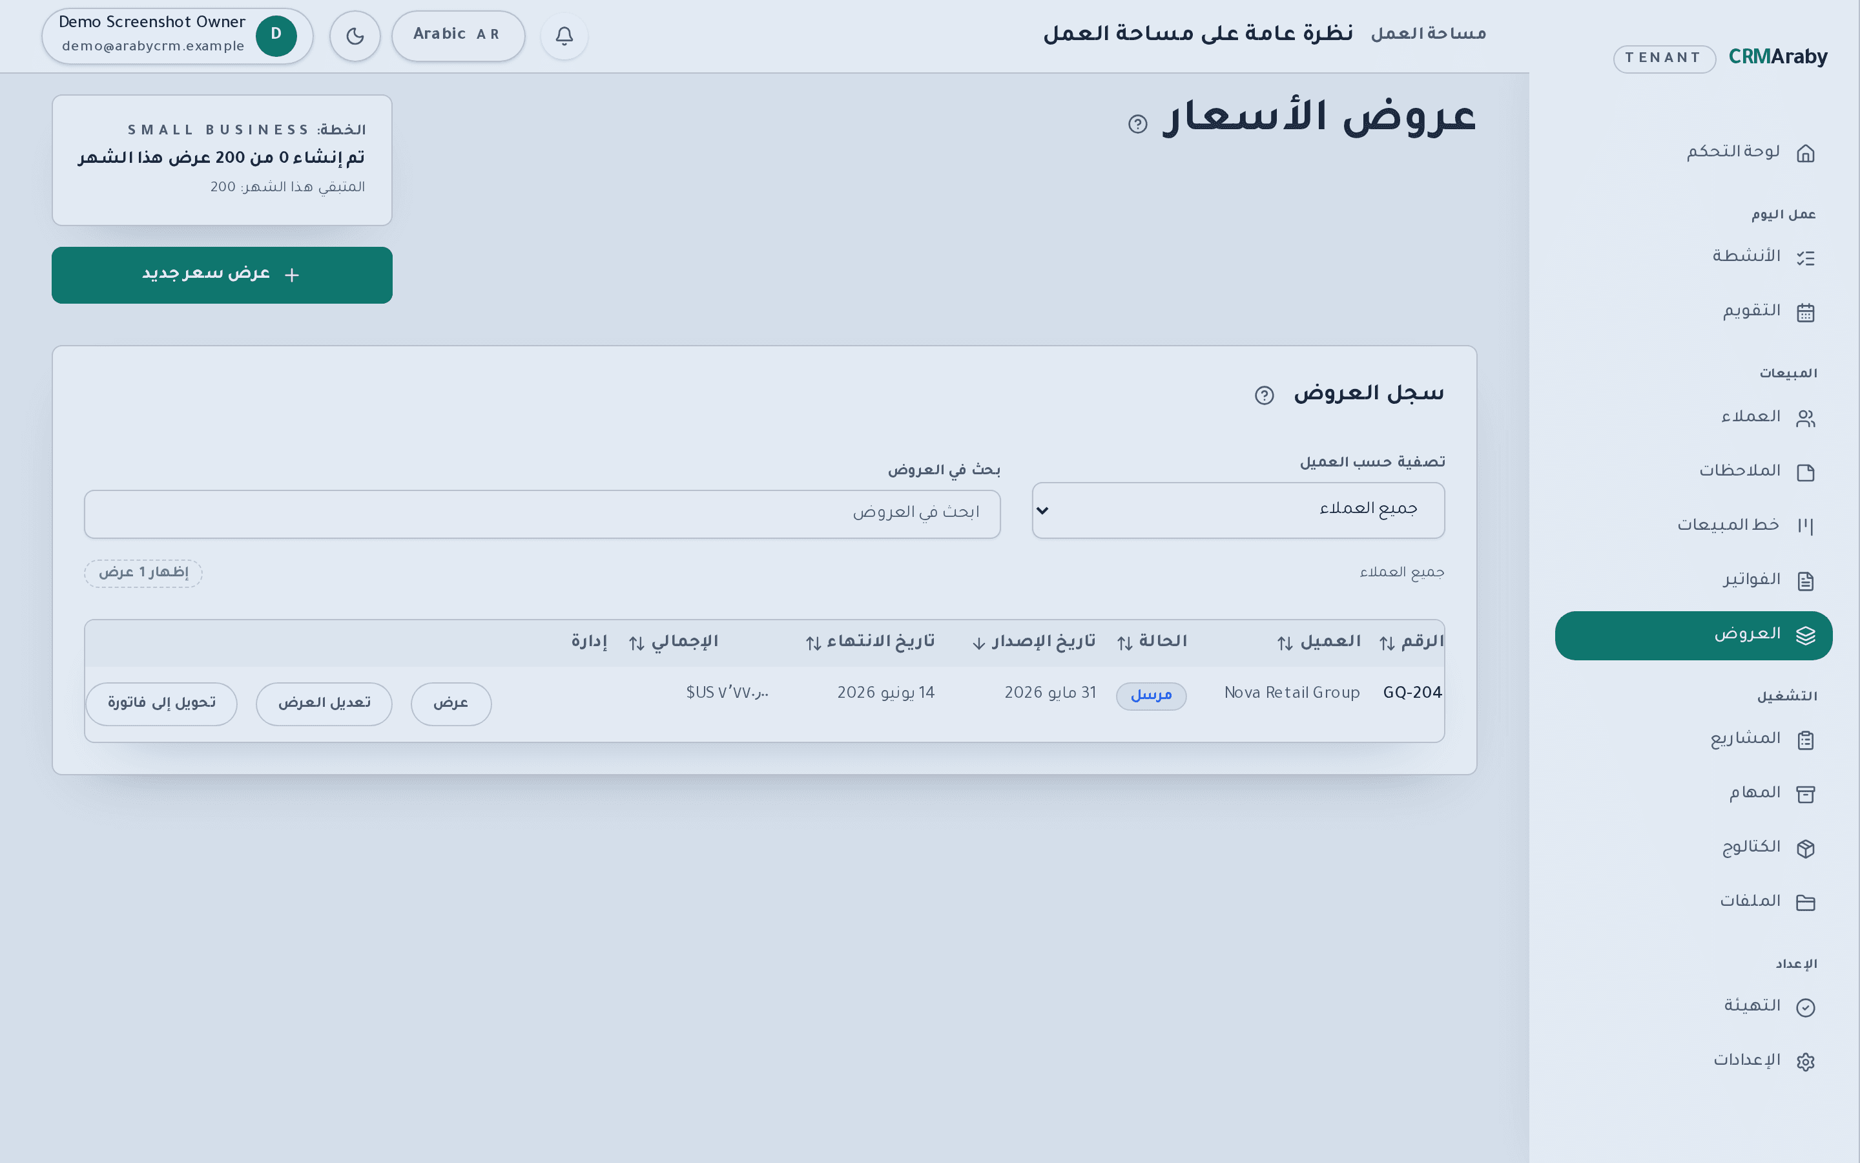Viewport: 1860px width, 1163px height.
Task: Open notifications via the bell icon
Action: pyautogui.click(x=564, y=36)
